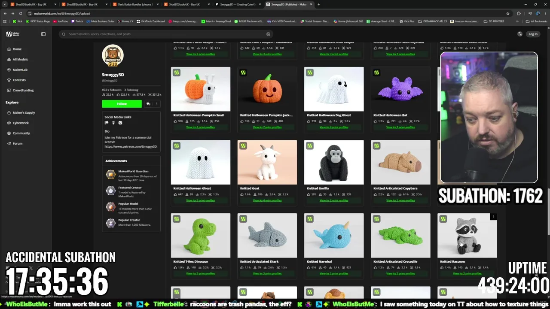Open the KickTools Dashboard bookmark
Viewport: 550px width, 309px height.
pos(151,21)
